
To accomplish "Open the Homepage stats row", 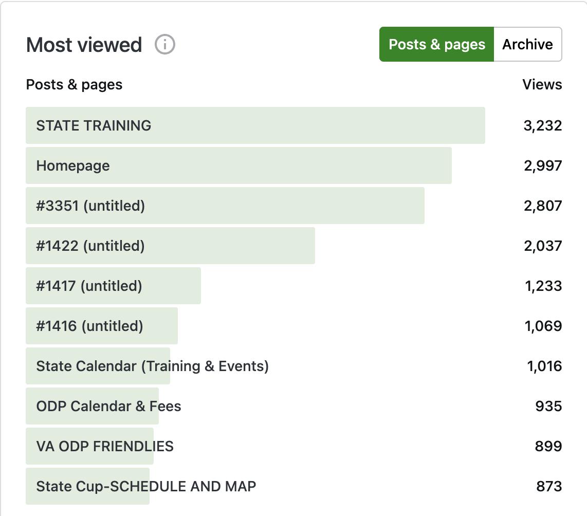I will click(x=73, y=165).
